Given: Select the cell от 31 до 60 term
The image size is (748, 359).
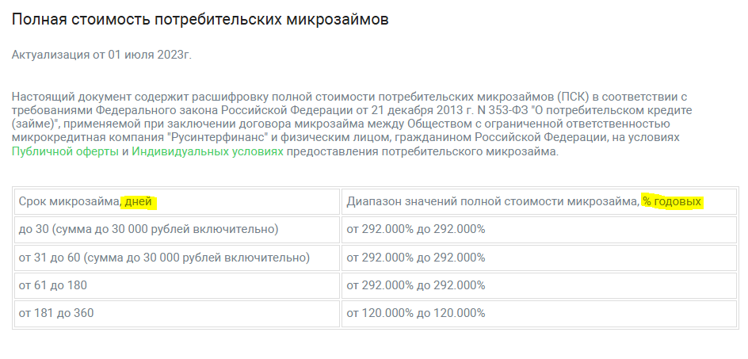Looking at the screenshot, I should [x=177, y=258].
